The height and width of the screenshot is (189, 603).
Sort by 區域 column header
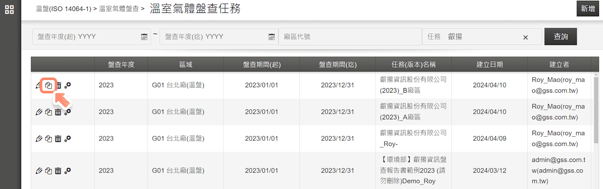(186, 64)
